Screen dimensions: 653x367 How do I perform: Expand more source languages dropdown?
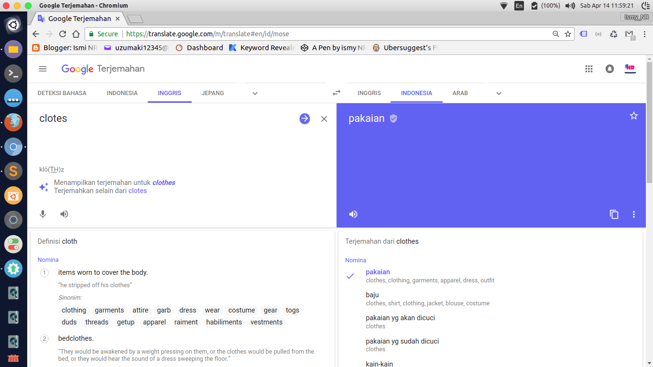(x=255, y=93)
